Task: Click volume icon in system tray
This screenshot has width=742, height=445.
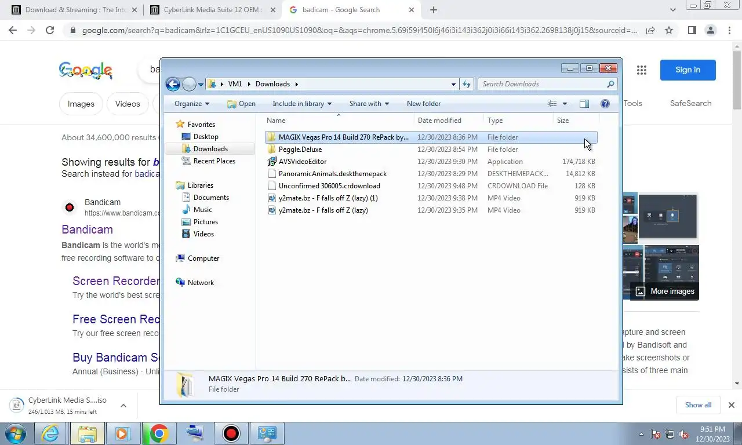Action: tap(683, 434)
